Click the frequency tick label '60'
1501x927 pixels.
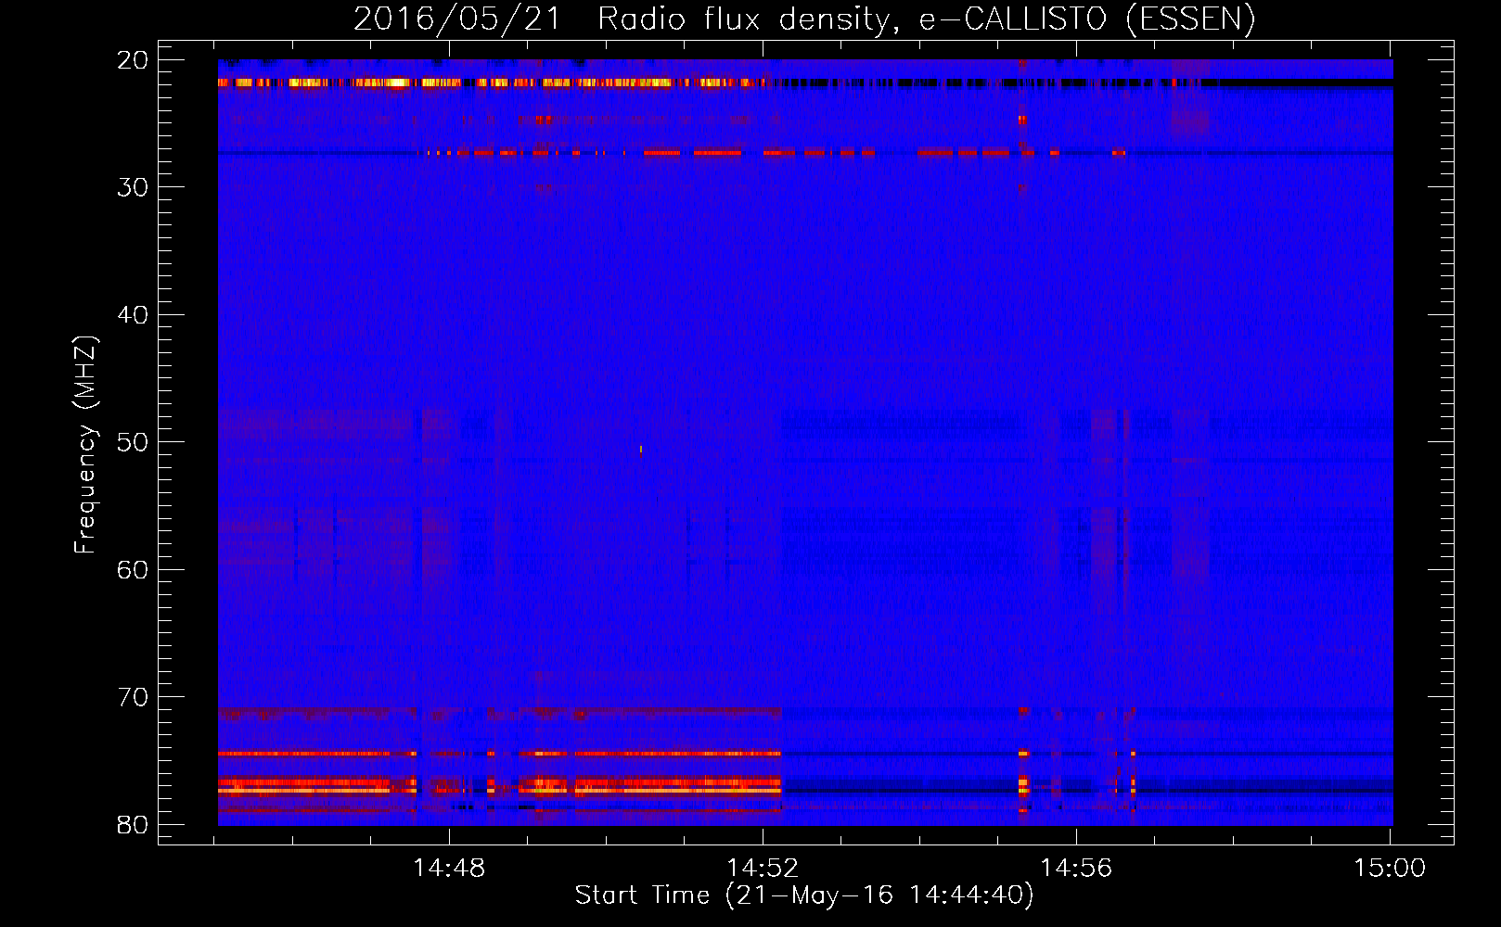pos(133,569)
